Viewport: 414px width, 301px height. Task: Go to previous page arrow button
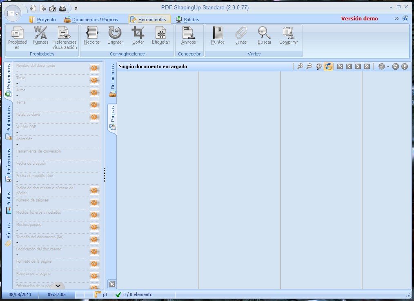pos(349,66)
